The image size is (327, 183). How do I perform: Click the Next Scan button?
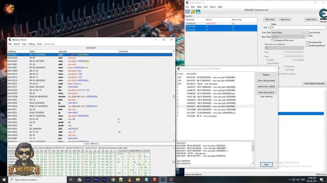tap(285, 19)
